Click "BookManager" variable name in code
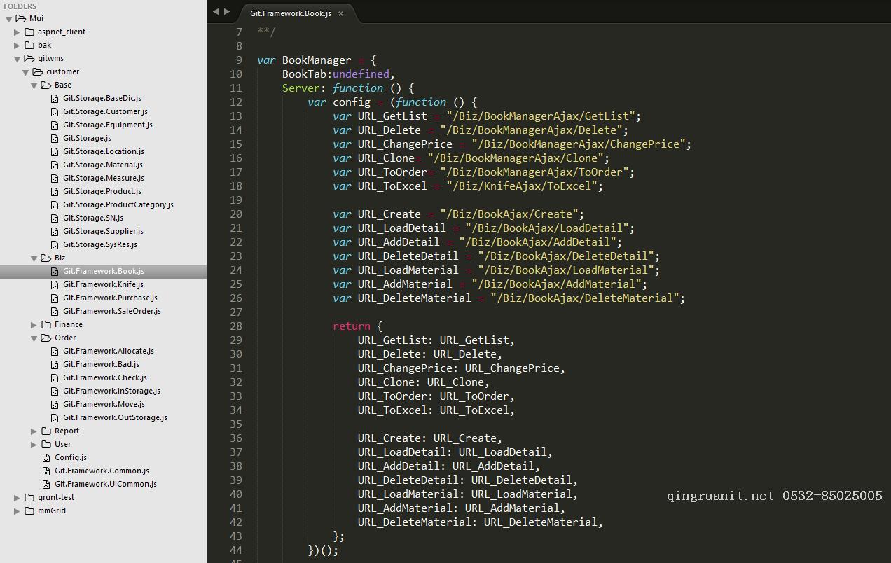Image resolution: width=891 pixels, height=563 pixels. (x=317, y=60)
